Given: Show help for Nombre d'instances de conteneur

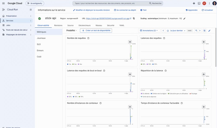Looking at the screenshot, I should pyautogui.click(x=100, y=103).
